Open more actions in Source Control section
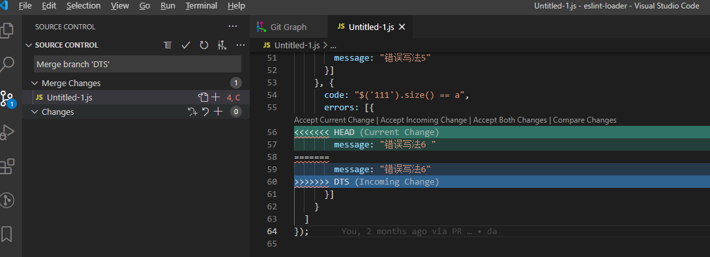Image resolution: width=710 pixels, height=257 pixels. pyautogui.click(x=241, y=45)
